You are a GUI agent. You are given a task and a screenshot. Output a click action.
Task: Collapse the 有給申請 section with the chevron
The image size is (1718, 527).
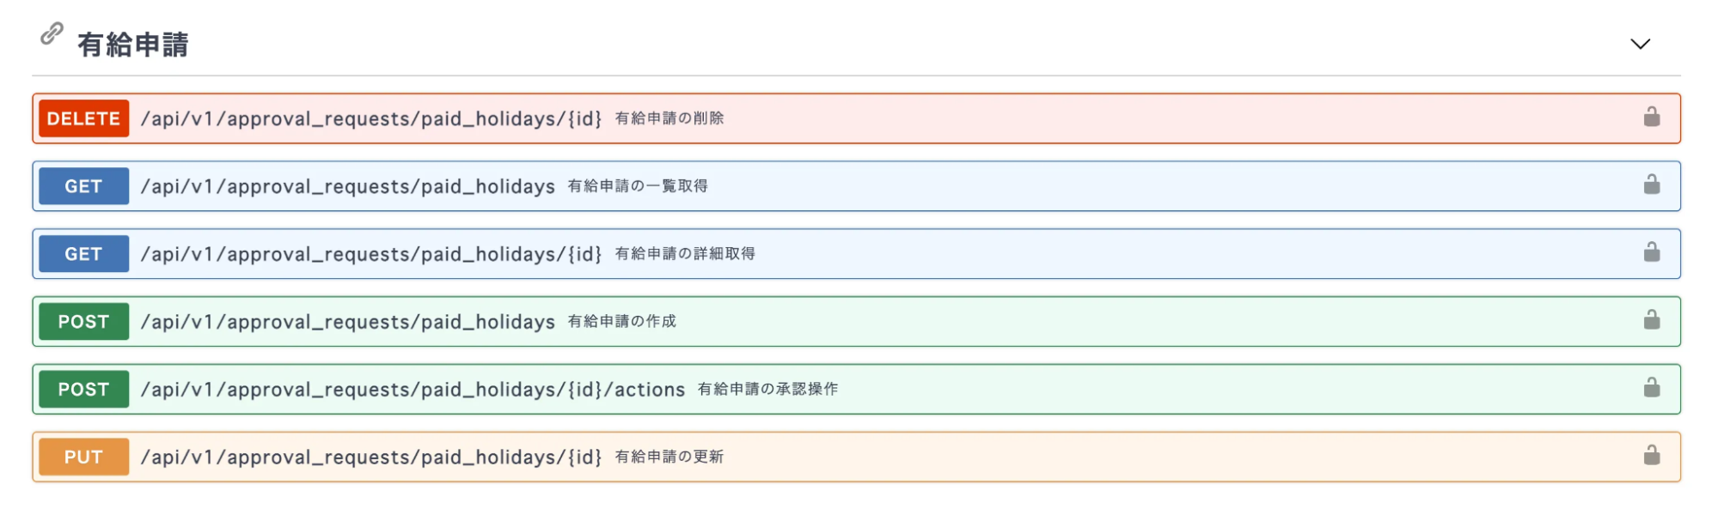click(x=1640, y=44)
